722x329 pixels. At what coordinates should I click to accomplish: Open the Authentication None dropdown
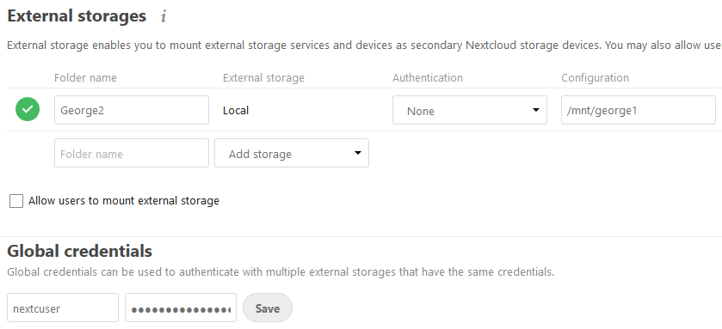tap(470, 110)
